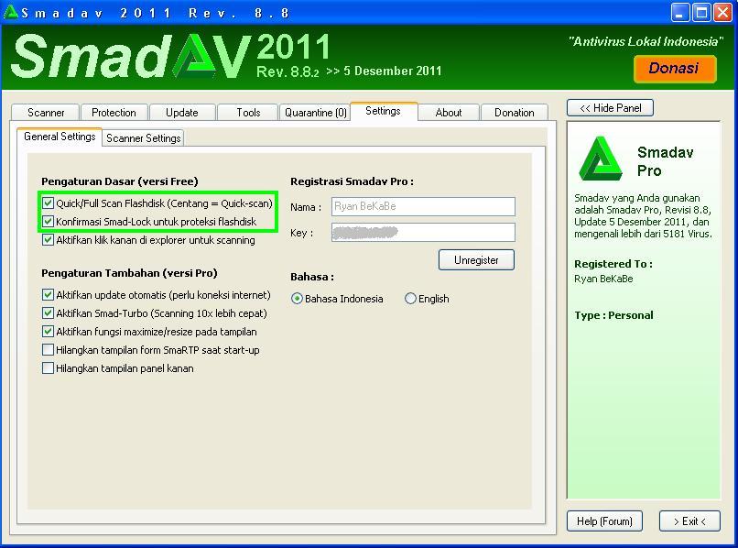Screen dimensions: 738x548
Task: Click 'Pengaturan Dasar (versi Free)' heading
Action: pos(120,181)
